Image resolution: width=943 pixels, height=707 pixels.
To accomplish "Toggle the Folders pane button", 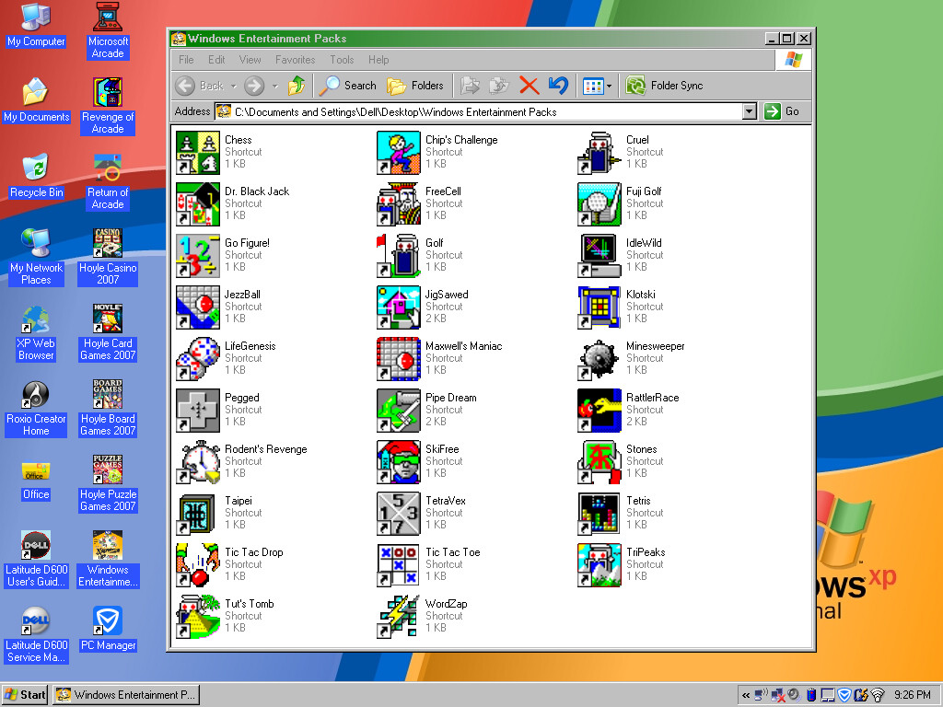I will pyautogui.click(x=415, y=86).
